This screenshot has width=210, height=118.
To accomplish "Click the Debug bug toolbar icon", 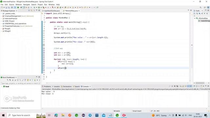I will (x=34, y=8).
